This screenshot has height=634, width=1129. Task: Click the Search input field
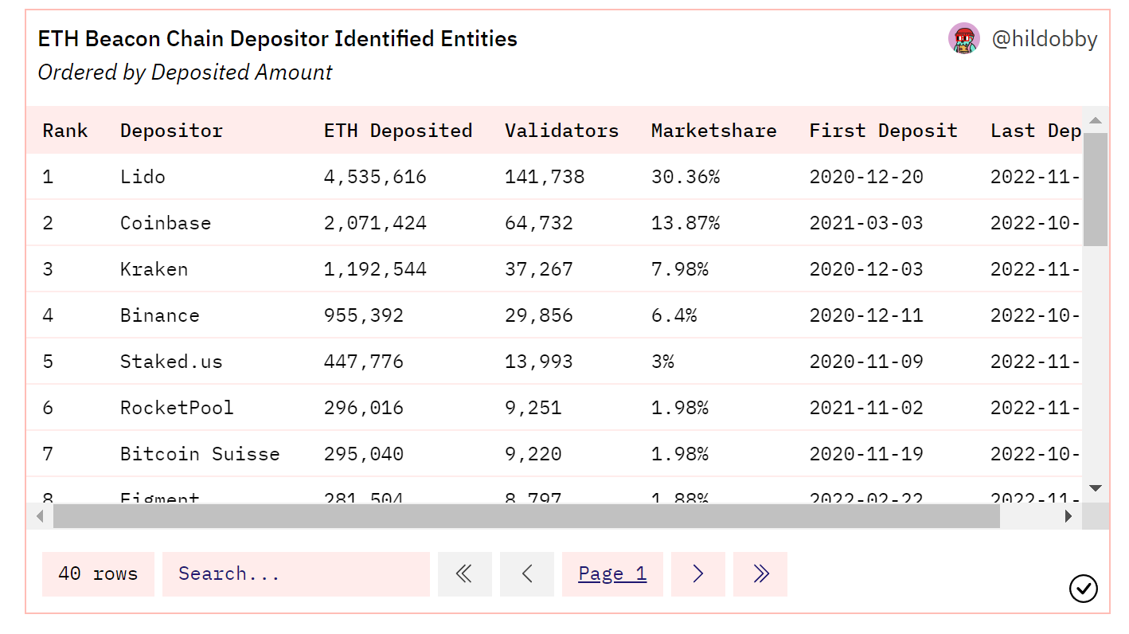(x=295, y=573)
